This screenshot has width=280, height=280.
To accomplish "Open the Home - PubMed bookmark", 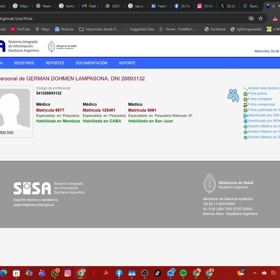I will pos(178,29).
